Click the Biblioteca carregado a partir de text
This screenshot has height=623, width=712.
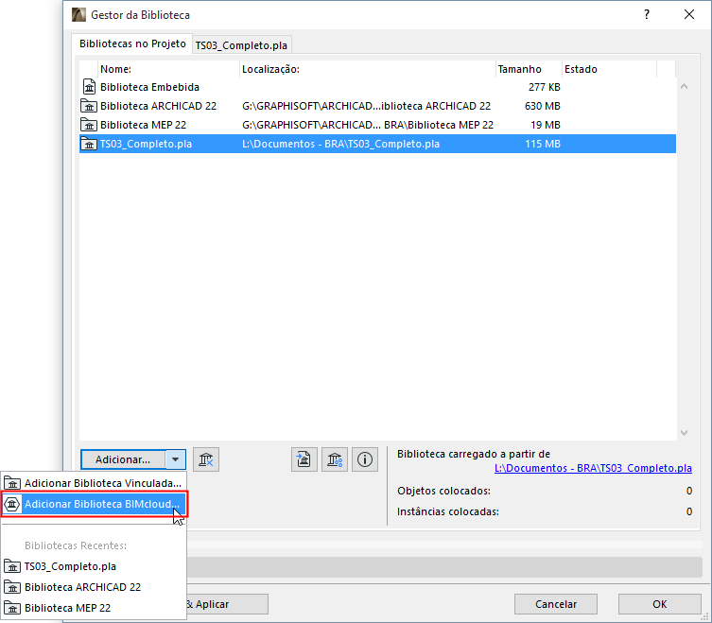pyautogui.click(x=474, y=454)
